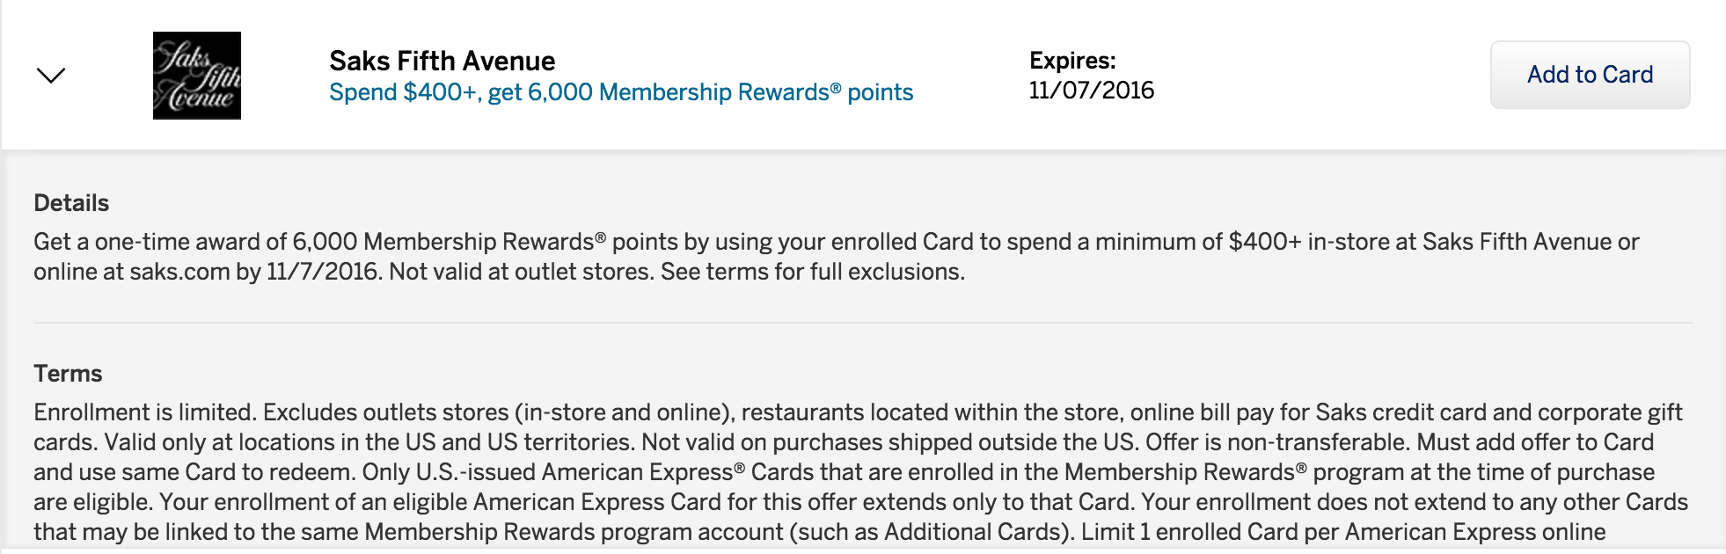This screenshot has height=554, width=1726.
Task: Click the Saks Fifth Avenue logo thumbnail
Action: click(197, 76)
